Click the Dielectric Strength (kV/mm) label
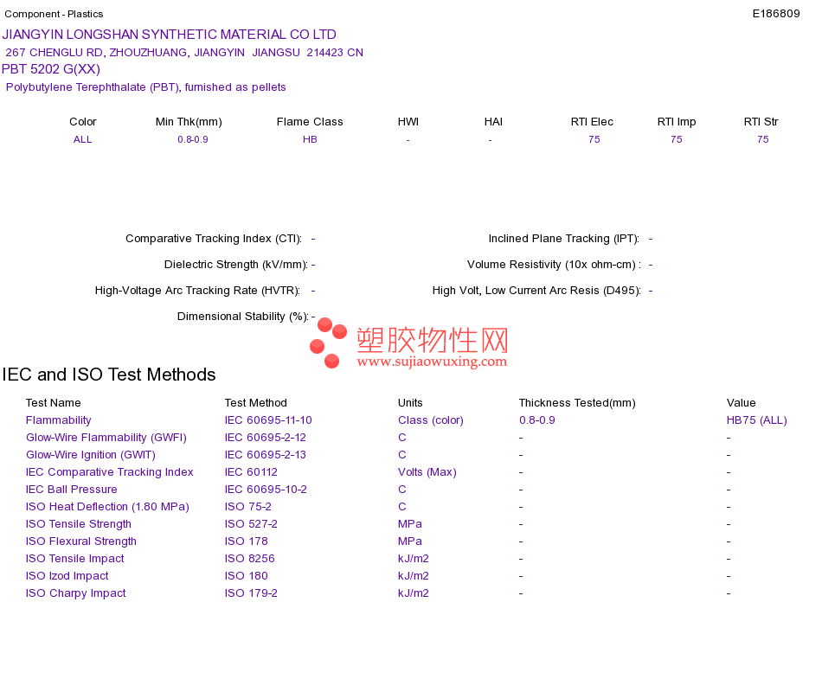This screenshot has width=822, height=692. (236, 264)
